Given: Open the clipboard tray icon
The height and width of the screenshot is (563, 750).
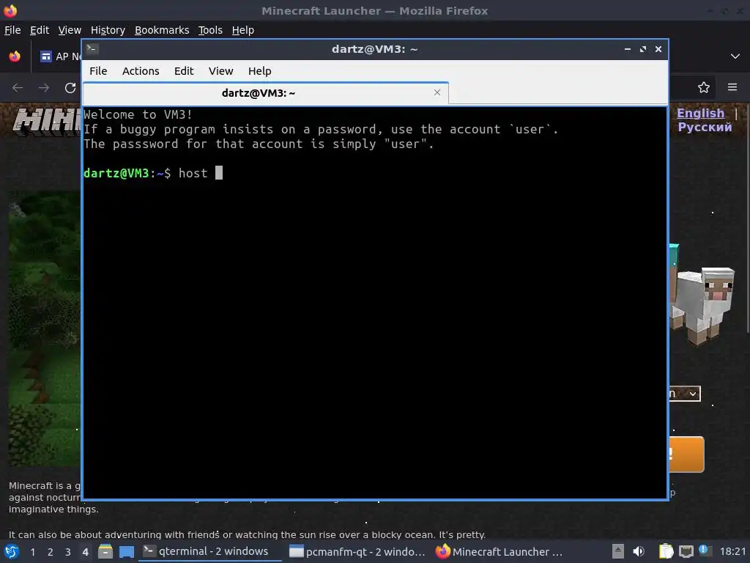Looking at the screenshot, I should tap(666, 551).
